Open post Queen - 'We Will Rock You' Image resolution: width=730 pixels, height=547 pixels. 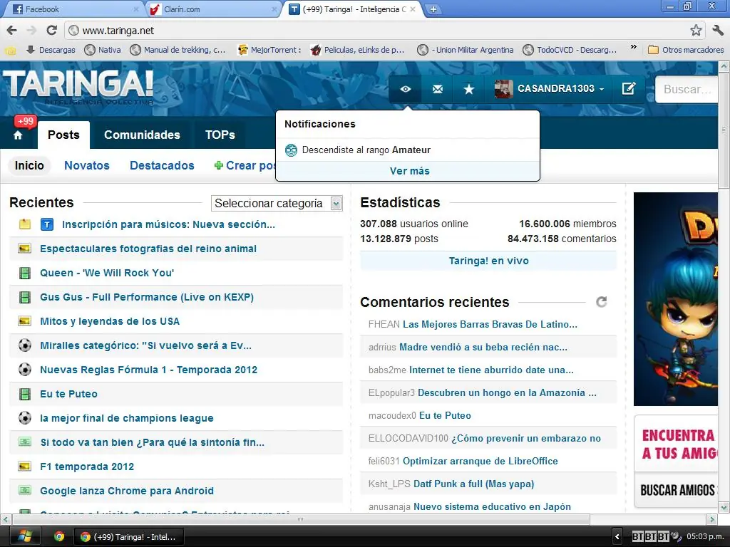coord(107,273)
